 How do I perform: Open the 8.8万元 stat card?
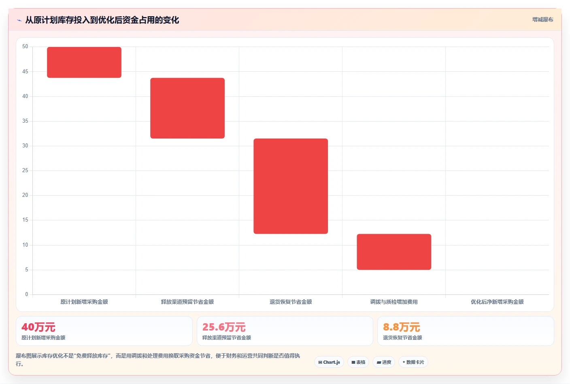click(466, 331)
